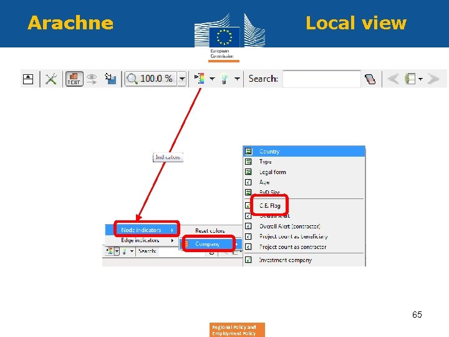
Task: Open the 100.0 % zoom dropdown arrow
Action: [182, 79]
